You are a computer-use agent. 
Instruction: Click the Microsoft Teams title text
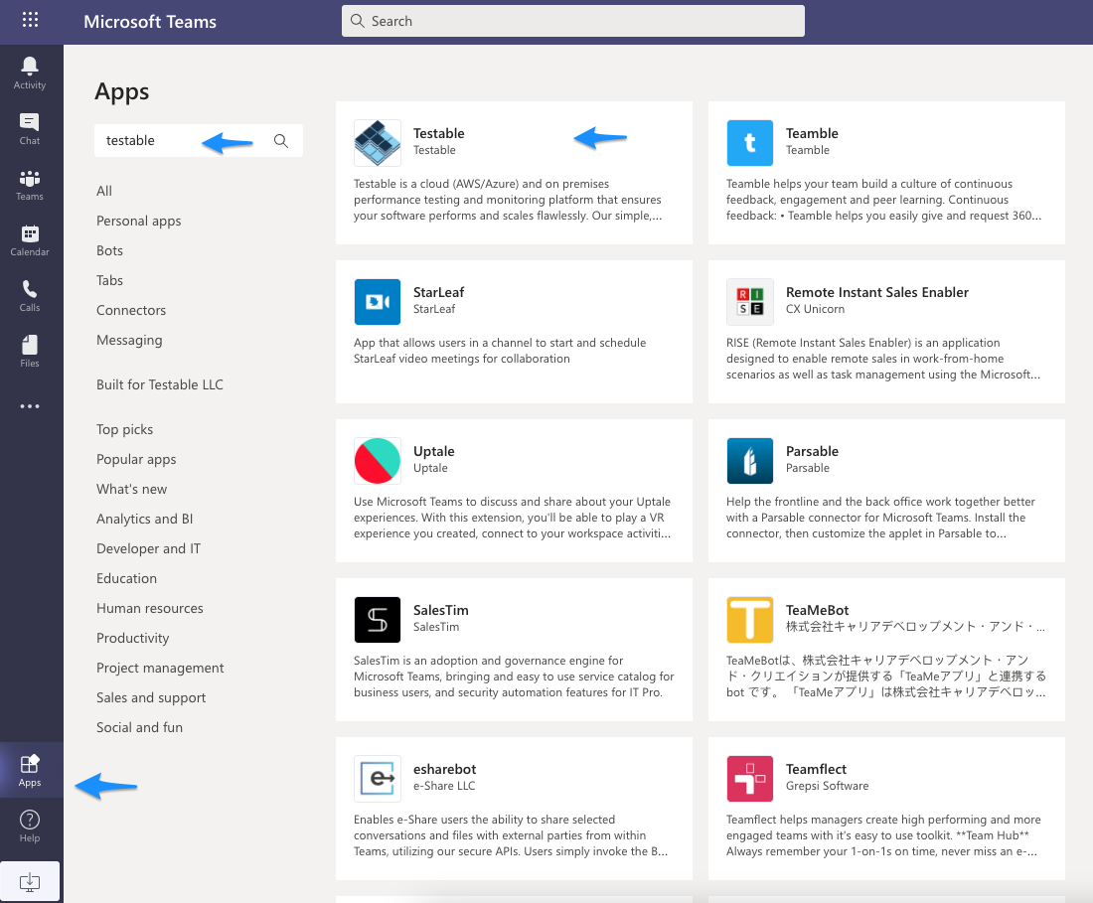(x=150, y=22)
